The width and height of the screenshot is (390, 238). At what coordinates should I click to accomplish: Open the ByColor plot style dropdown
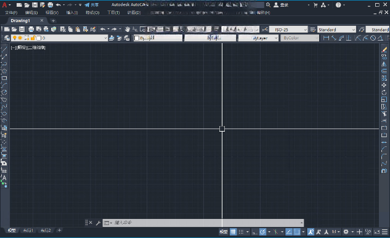[299, 38]
